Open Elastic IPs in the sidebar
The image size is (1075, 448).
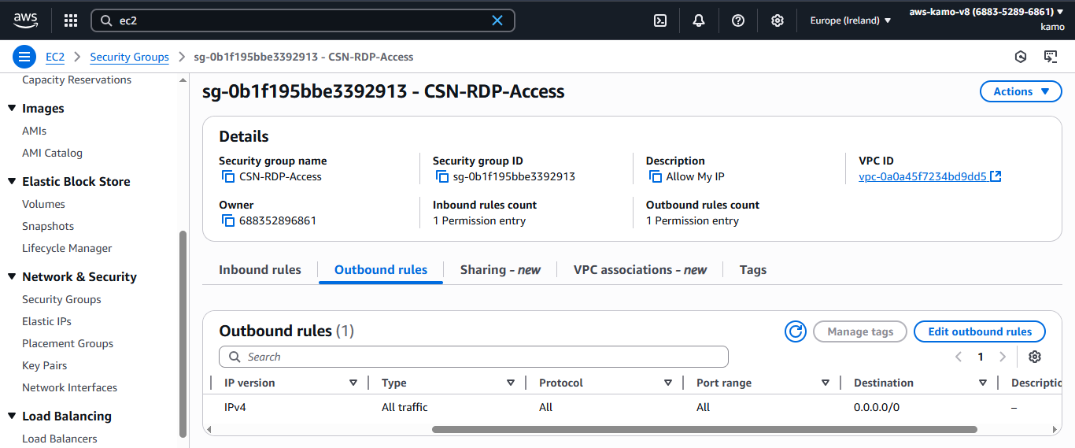click(47, 321)
